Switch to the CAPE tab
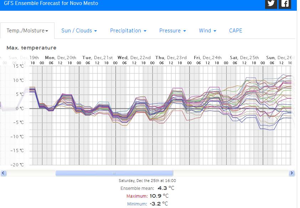This screenshot has height=208, width=300. pyautogui.click(x=236, y=31)
